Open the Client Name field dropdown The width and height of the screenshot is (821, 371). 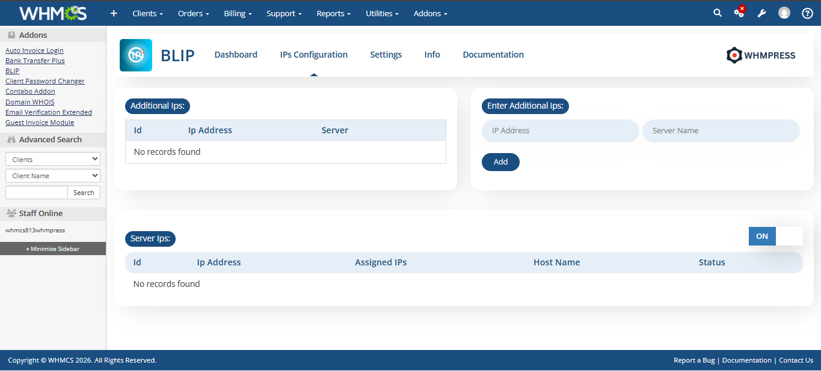coord(53,176)
